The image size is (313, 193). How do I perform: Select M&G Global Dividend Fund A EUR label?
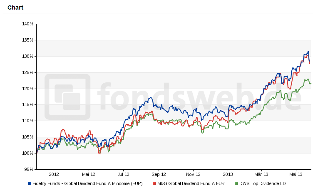(191, 183)
